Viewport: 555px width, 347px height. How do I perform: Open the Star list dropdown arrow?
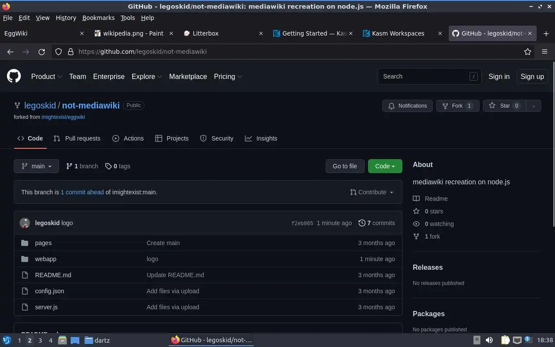534,106
